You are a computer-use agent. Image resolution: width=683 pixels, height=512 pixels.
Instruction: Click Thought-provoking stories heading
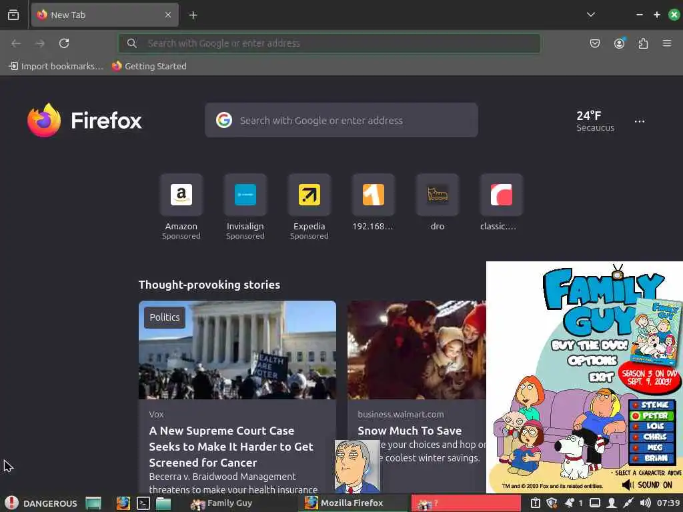[x=209, y=285]
